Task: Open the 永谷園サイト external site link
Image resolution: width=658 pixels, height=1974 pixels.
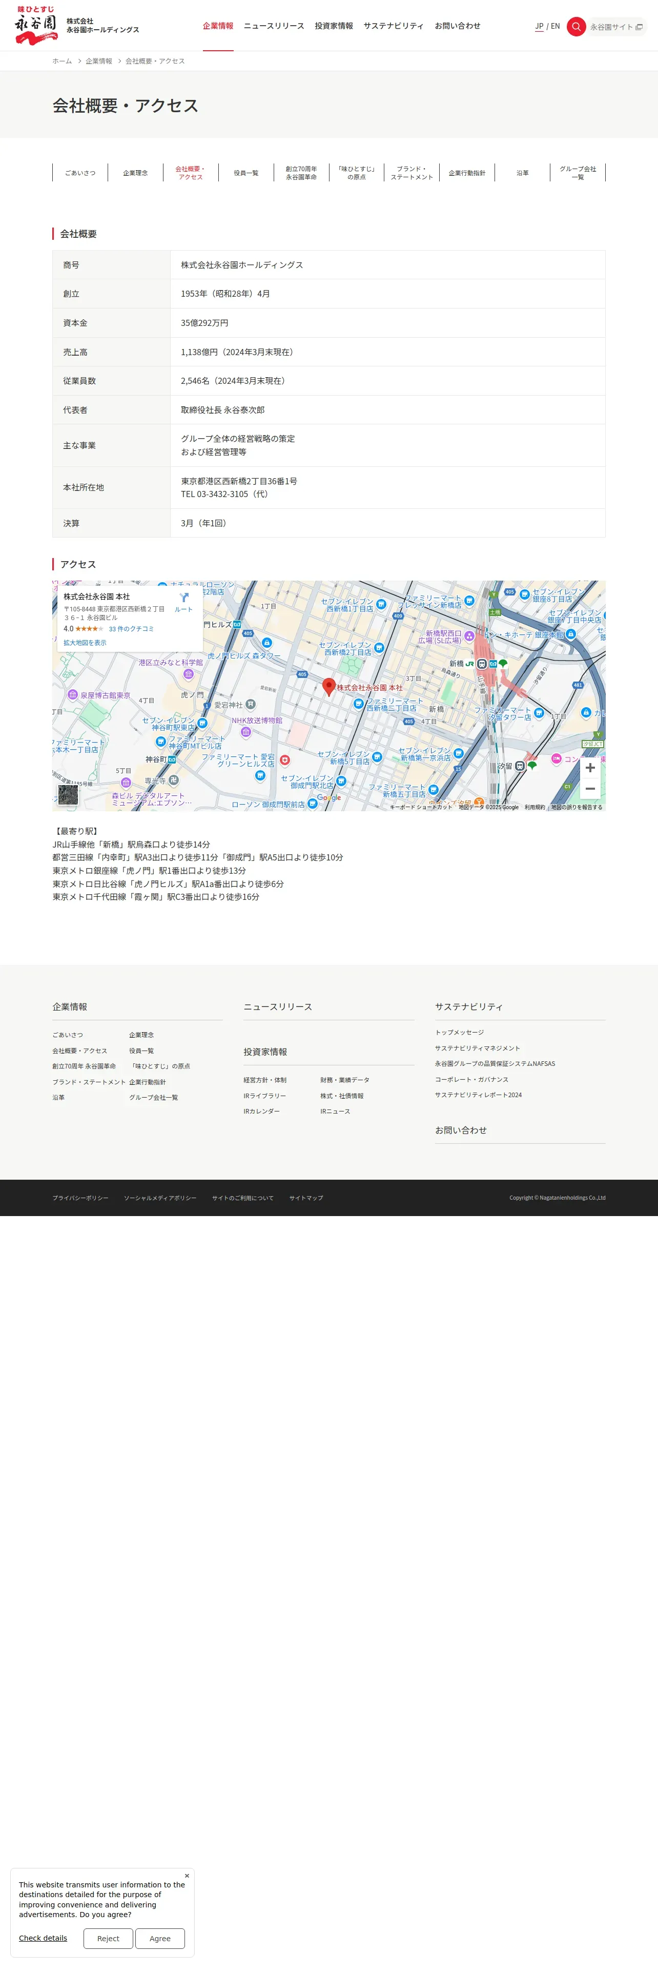Action: (x=616, y=27)
